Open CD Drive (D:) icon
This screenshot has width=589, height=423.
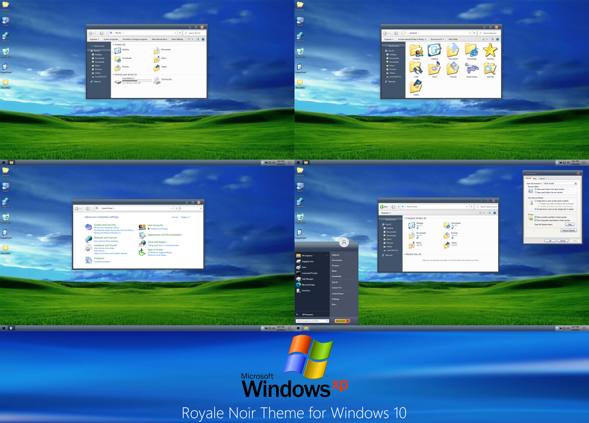pos(156,81)
